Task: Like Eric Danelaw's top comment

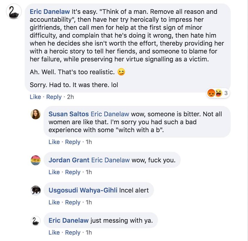Action: click(x=35, y=97)
